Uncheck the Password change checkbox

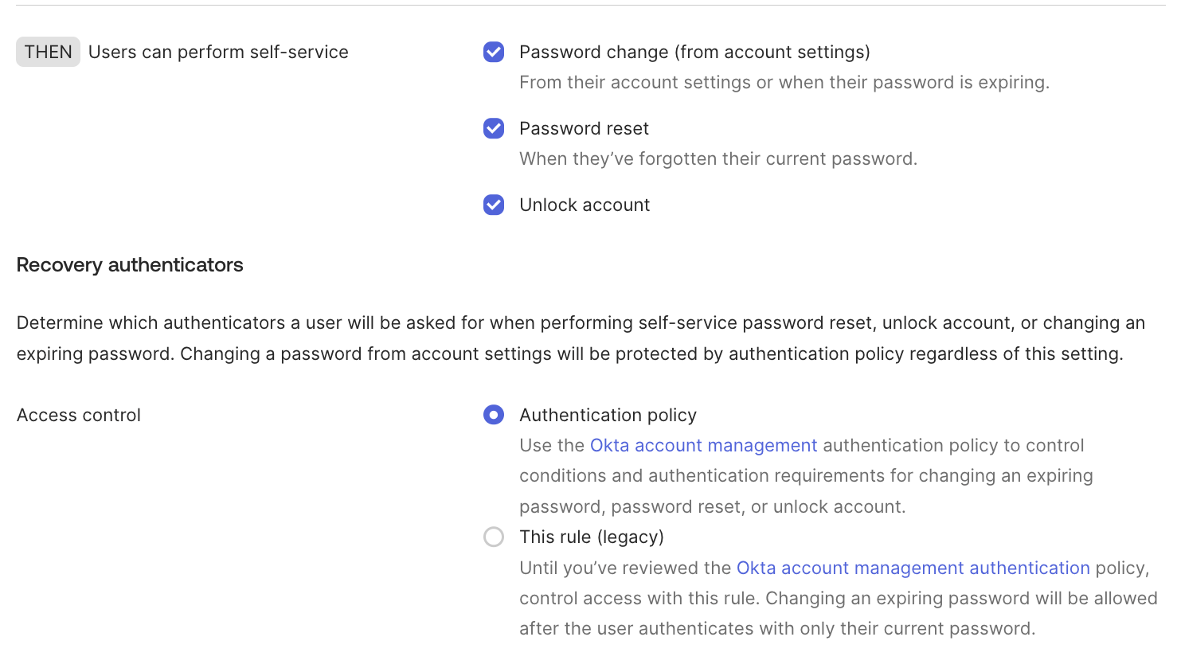[494, 52]
